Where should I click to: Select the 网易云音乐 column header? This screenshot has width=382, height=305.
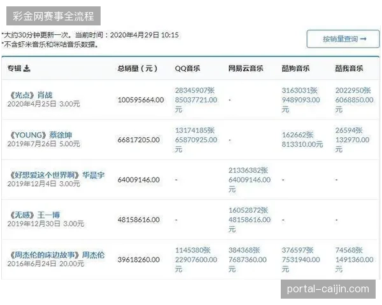pos(246,69)
